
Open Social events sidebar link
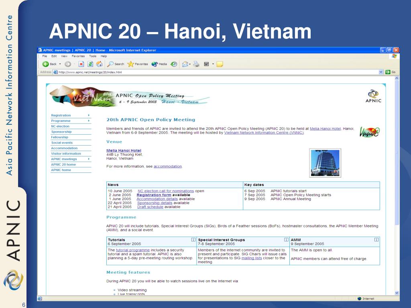(x=62, y=143)
